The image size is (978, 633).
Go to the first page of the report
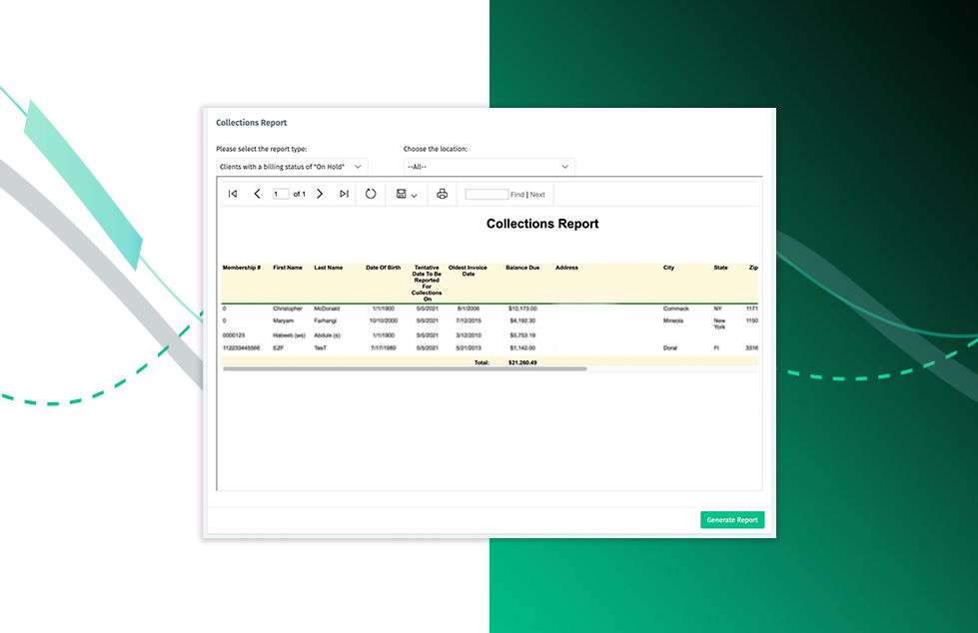[x=233, y=194]
